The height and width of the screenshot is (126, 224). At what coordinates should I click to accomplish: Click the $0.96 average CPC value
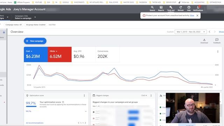(79, 56)
